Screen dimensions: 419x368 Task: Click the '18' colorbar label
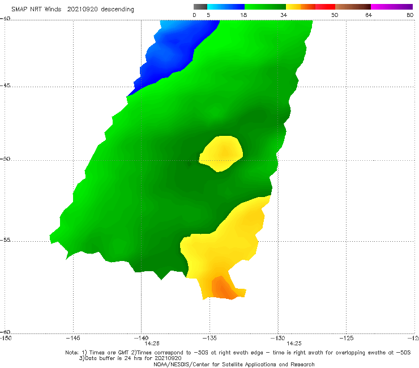point(243,15)
